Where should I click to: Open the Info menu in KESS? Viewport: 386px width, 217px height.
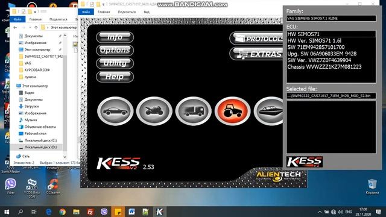[x=115, y=37]
